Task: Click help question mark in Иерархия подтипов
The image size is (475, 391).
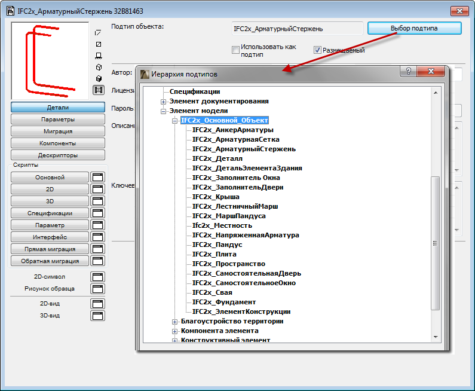Action: point(408,71)
